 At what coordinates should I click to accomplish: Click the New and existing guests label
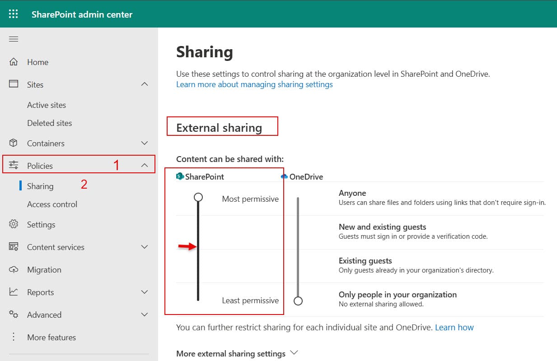pyautogui.click(x=383, y=227)
